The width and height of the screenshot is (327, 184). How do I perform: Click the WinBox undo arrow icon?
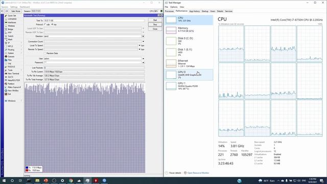(x=2, y=11)
